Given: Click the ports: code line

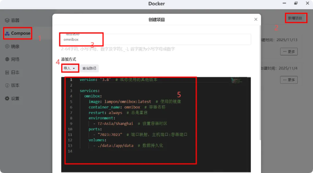Looking at the screenshot, I should [95, 129].
